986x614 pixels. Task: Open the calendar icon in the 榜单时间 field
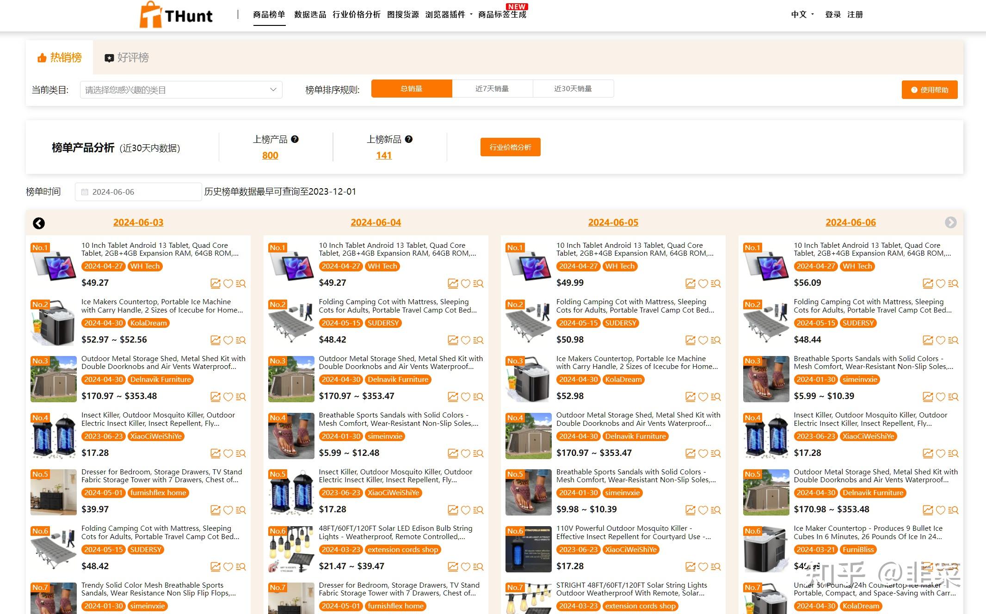tap(85, 191)
